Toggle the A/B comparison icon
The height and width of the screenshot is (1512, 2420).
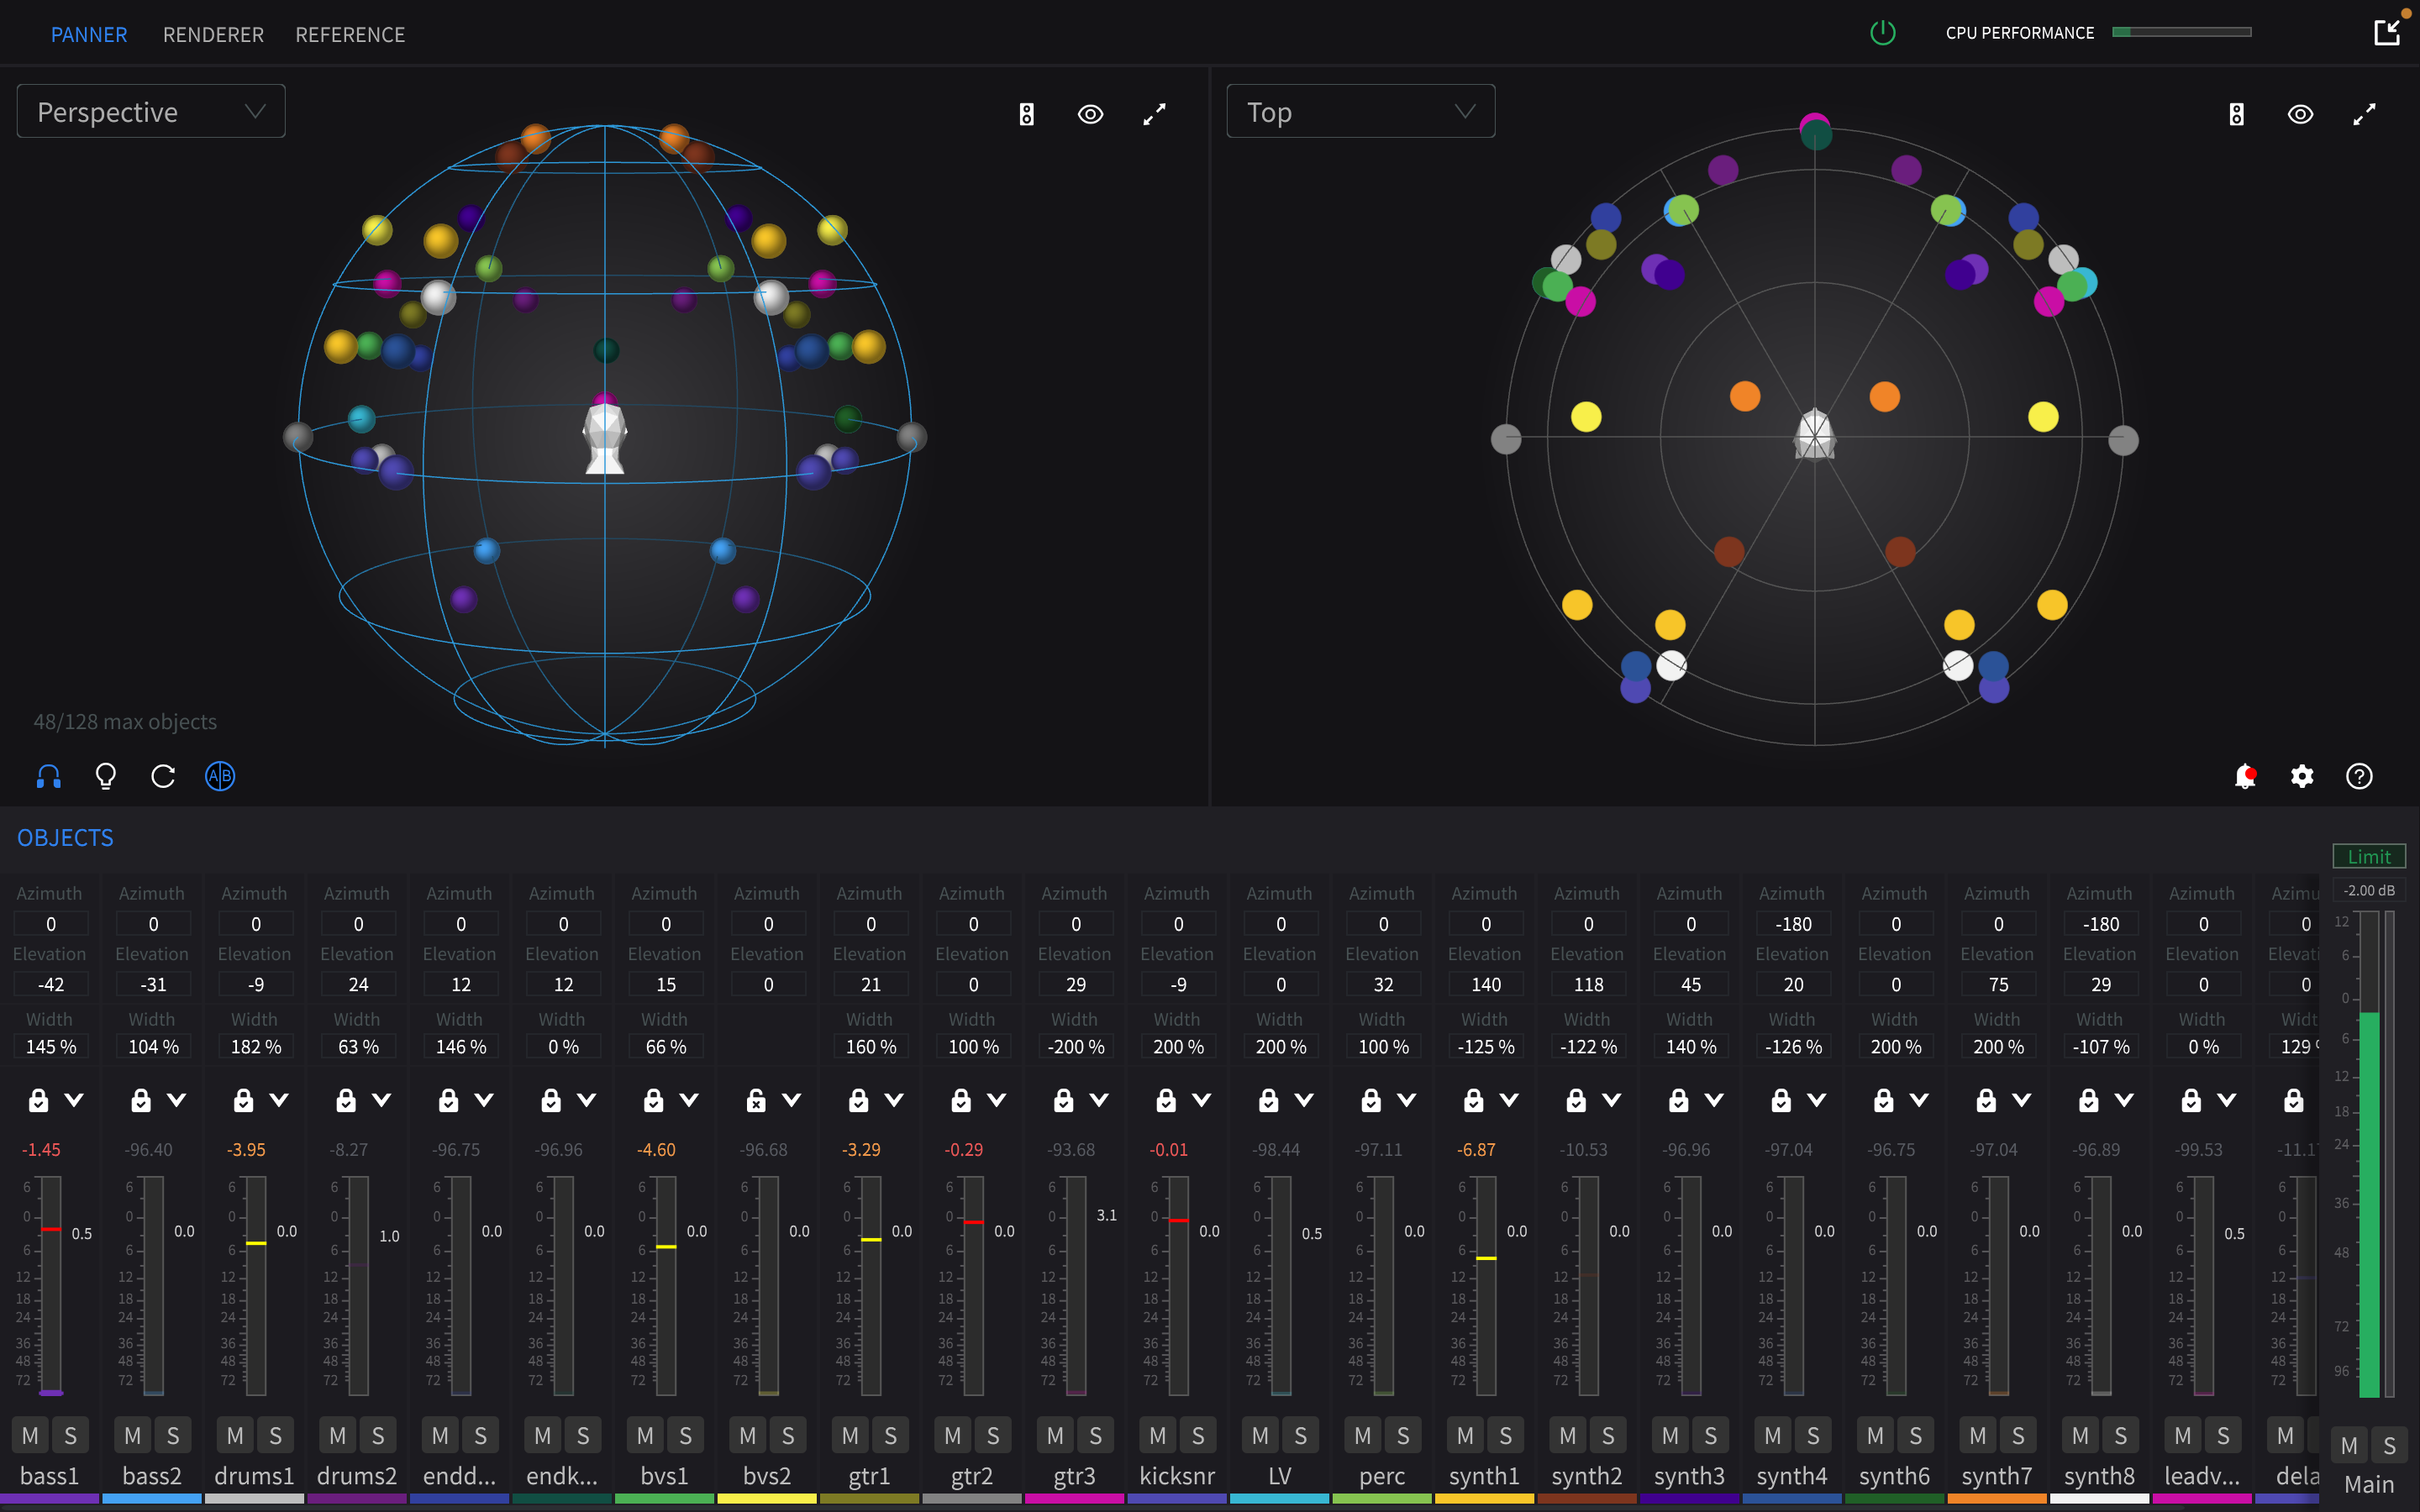click(x=220, y=776)
